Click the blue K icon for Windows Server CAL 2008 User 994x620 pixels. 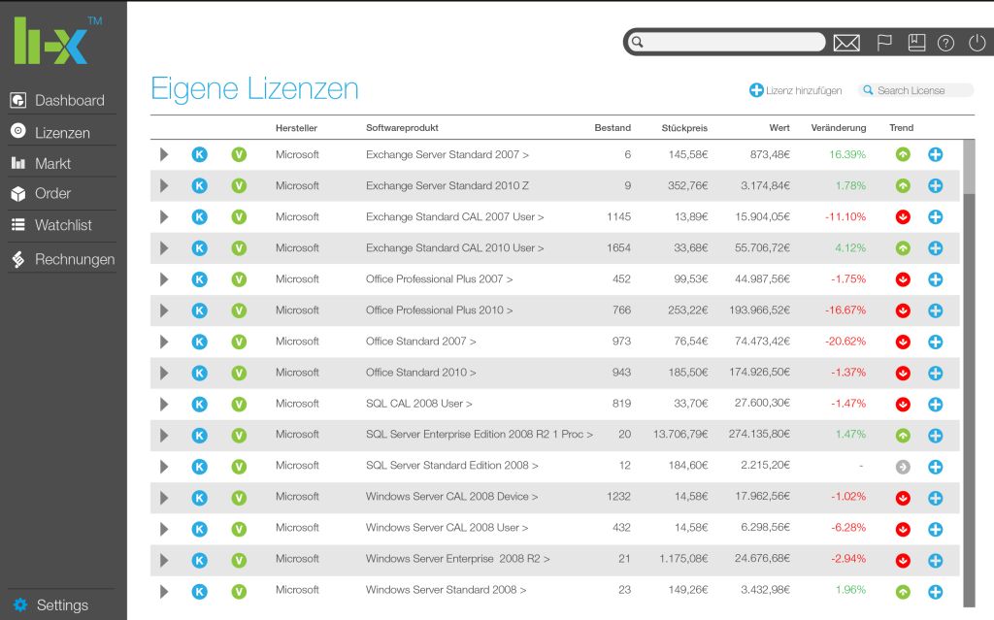(x=200, y=529)
